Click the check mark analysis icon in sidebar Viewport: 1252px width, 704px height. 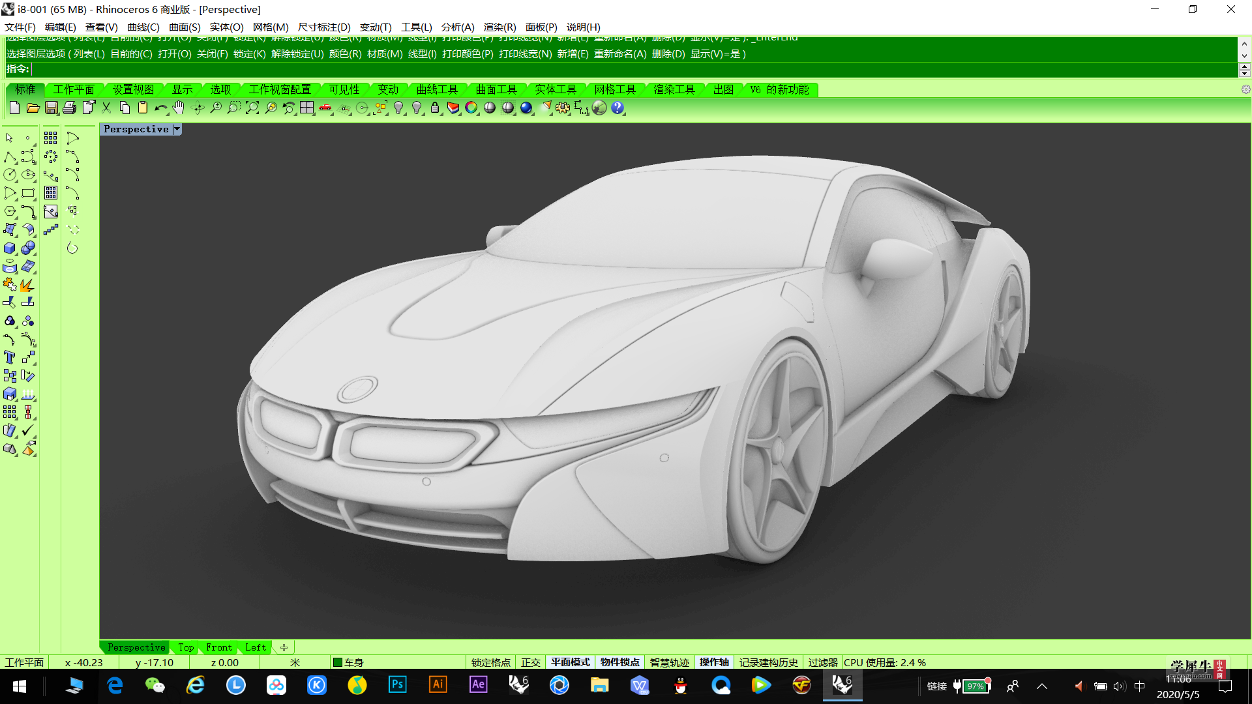28,431
